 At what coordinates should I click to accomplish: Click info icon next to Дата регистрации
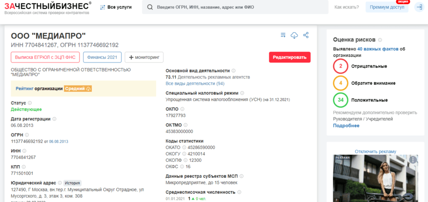54,119
